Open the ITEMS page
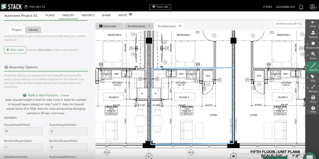The image size is (319, 159). (x=267, y=7)
